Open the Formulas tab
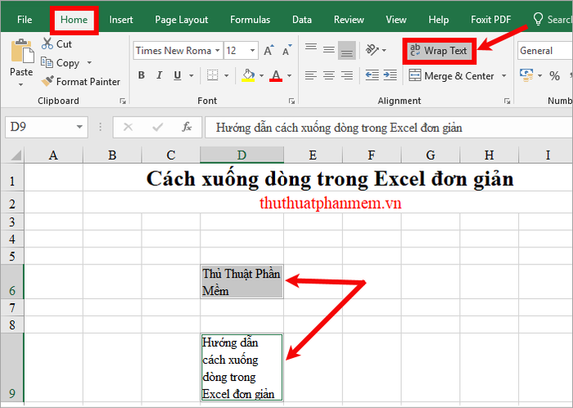 (250, 20)
